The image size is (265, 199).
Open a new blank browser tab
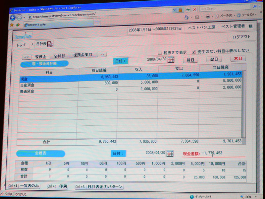pos(97,22)
